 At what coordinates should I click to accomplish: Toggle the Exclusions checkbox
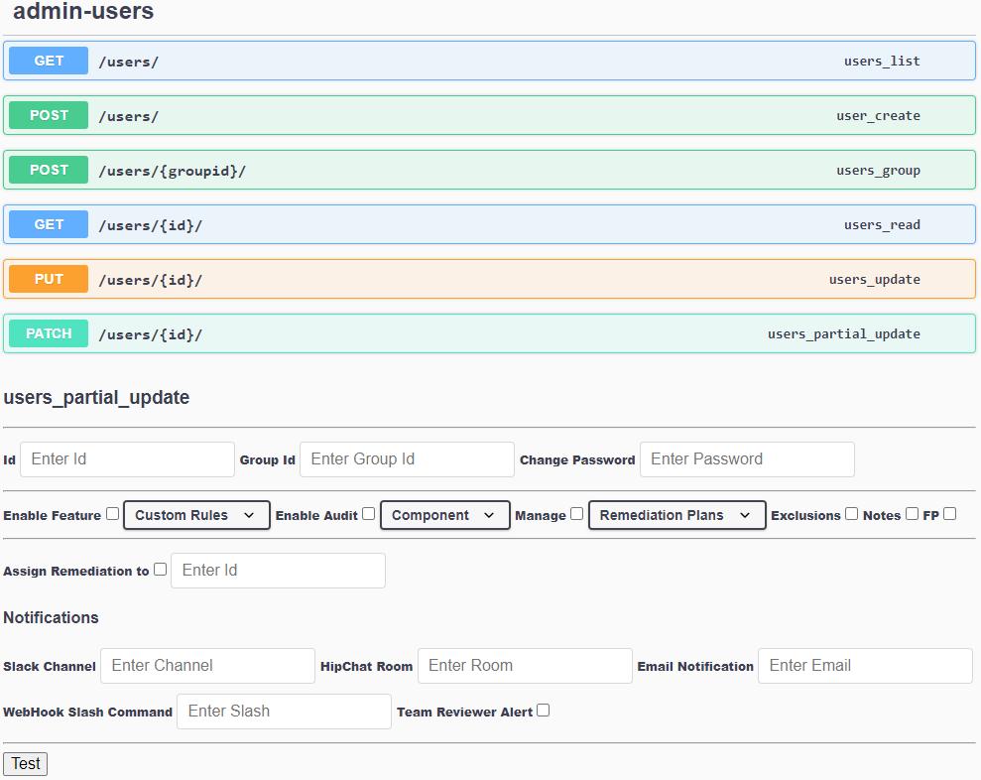coord(851,513)
